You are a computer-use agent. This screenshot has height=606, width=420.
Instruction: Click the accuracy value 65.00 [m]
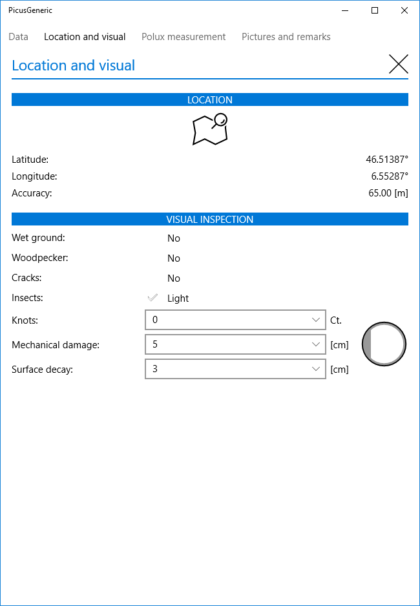(388, 193)
